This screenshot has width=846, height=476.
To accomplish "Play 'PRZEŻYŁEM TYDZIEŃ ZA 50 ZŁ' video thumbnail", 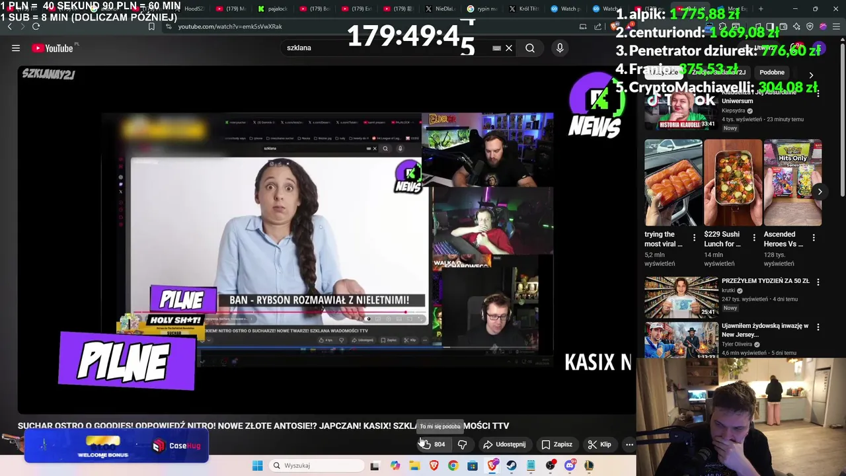I will (681, 296).
